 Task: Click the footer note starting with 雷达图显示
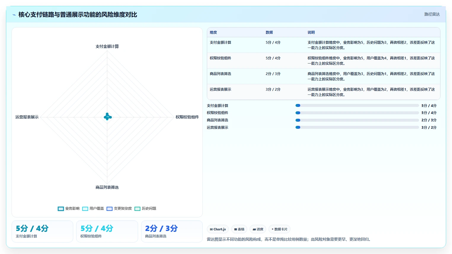(289, 239)
